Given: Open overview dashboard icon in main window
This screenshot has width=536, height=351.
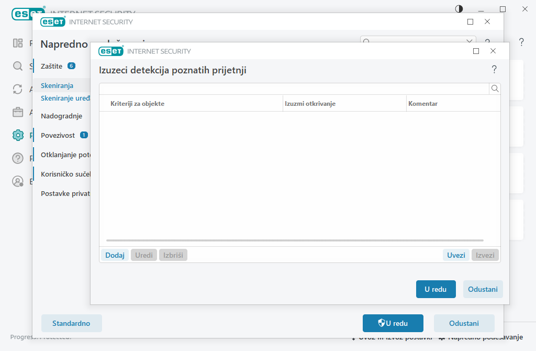Looking at the screenshot, I should 18,43.
